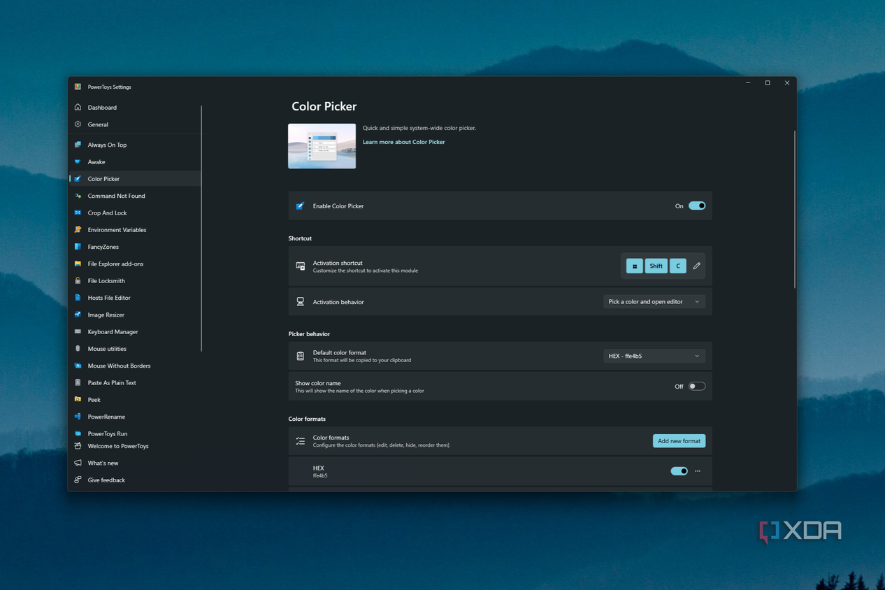Click the General gear icon
This screenshot has width=885, height=590.
point(78,124)
